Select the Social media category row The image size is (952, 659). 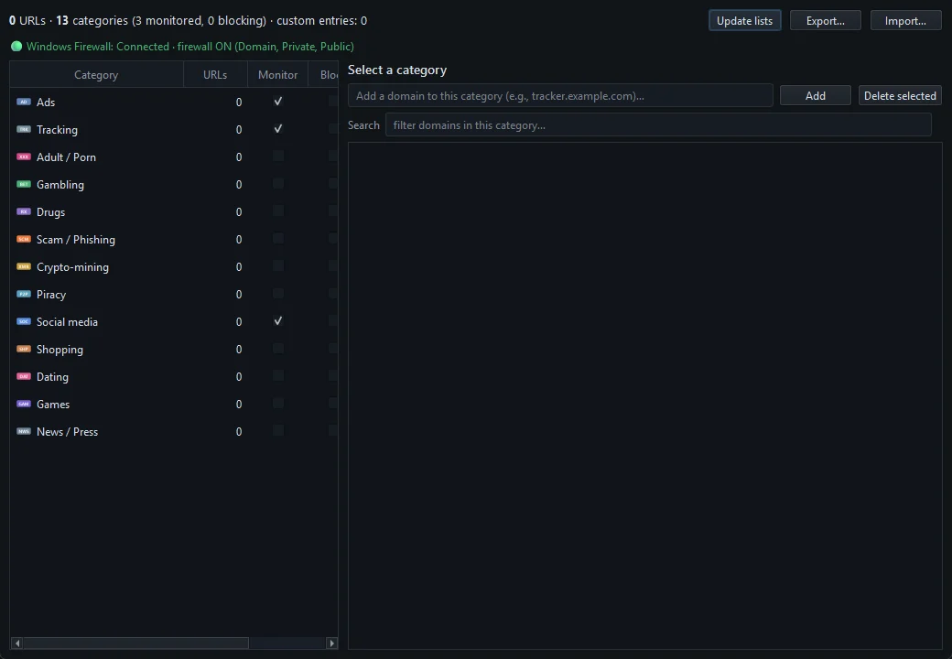click(x=174, y=321)
